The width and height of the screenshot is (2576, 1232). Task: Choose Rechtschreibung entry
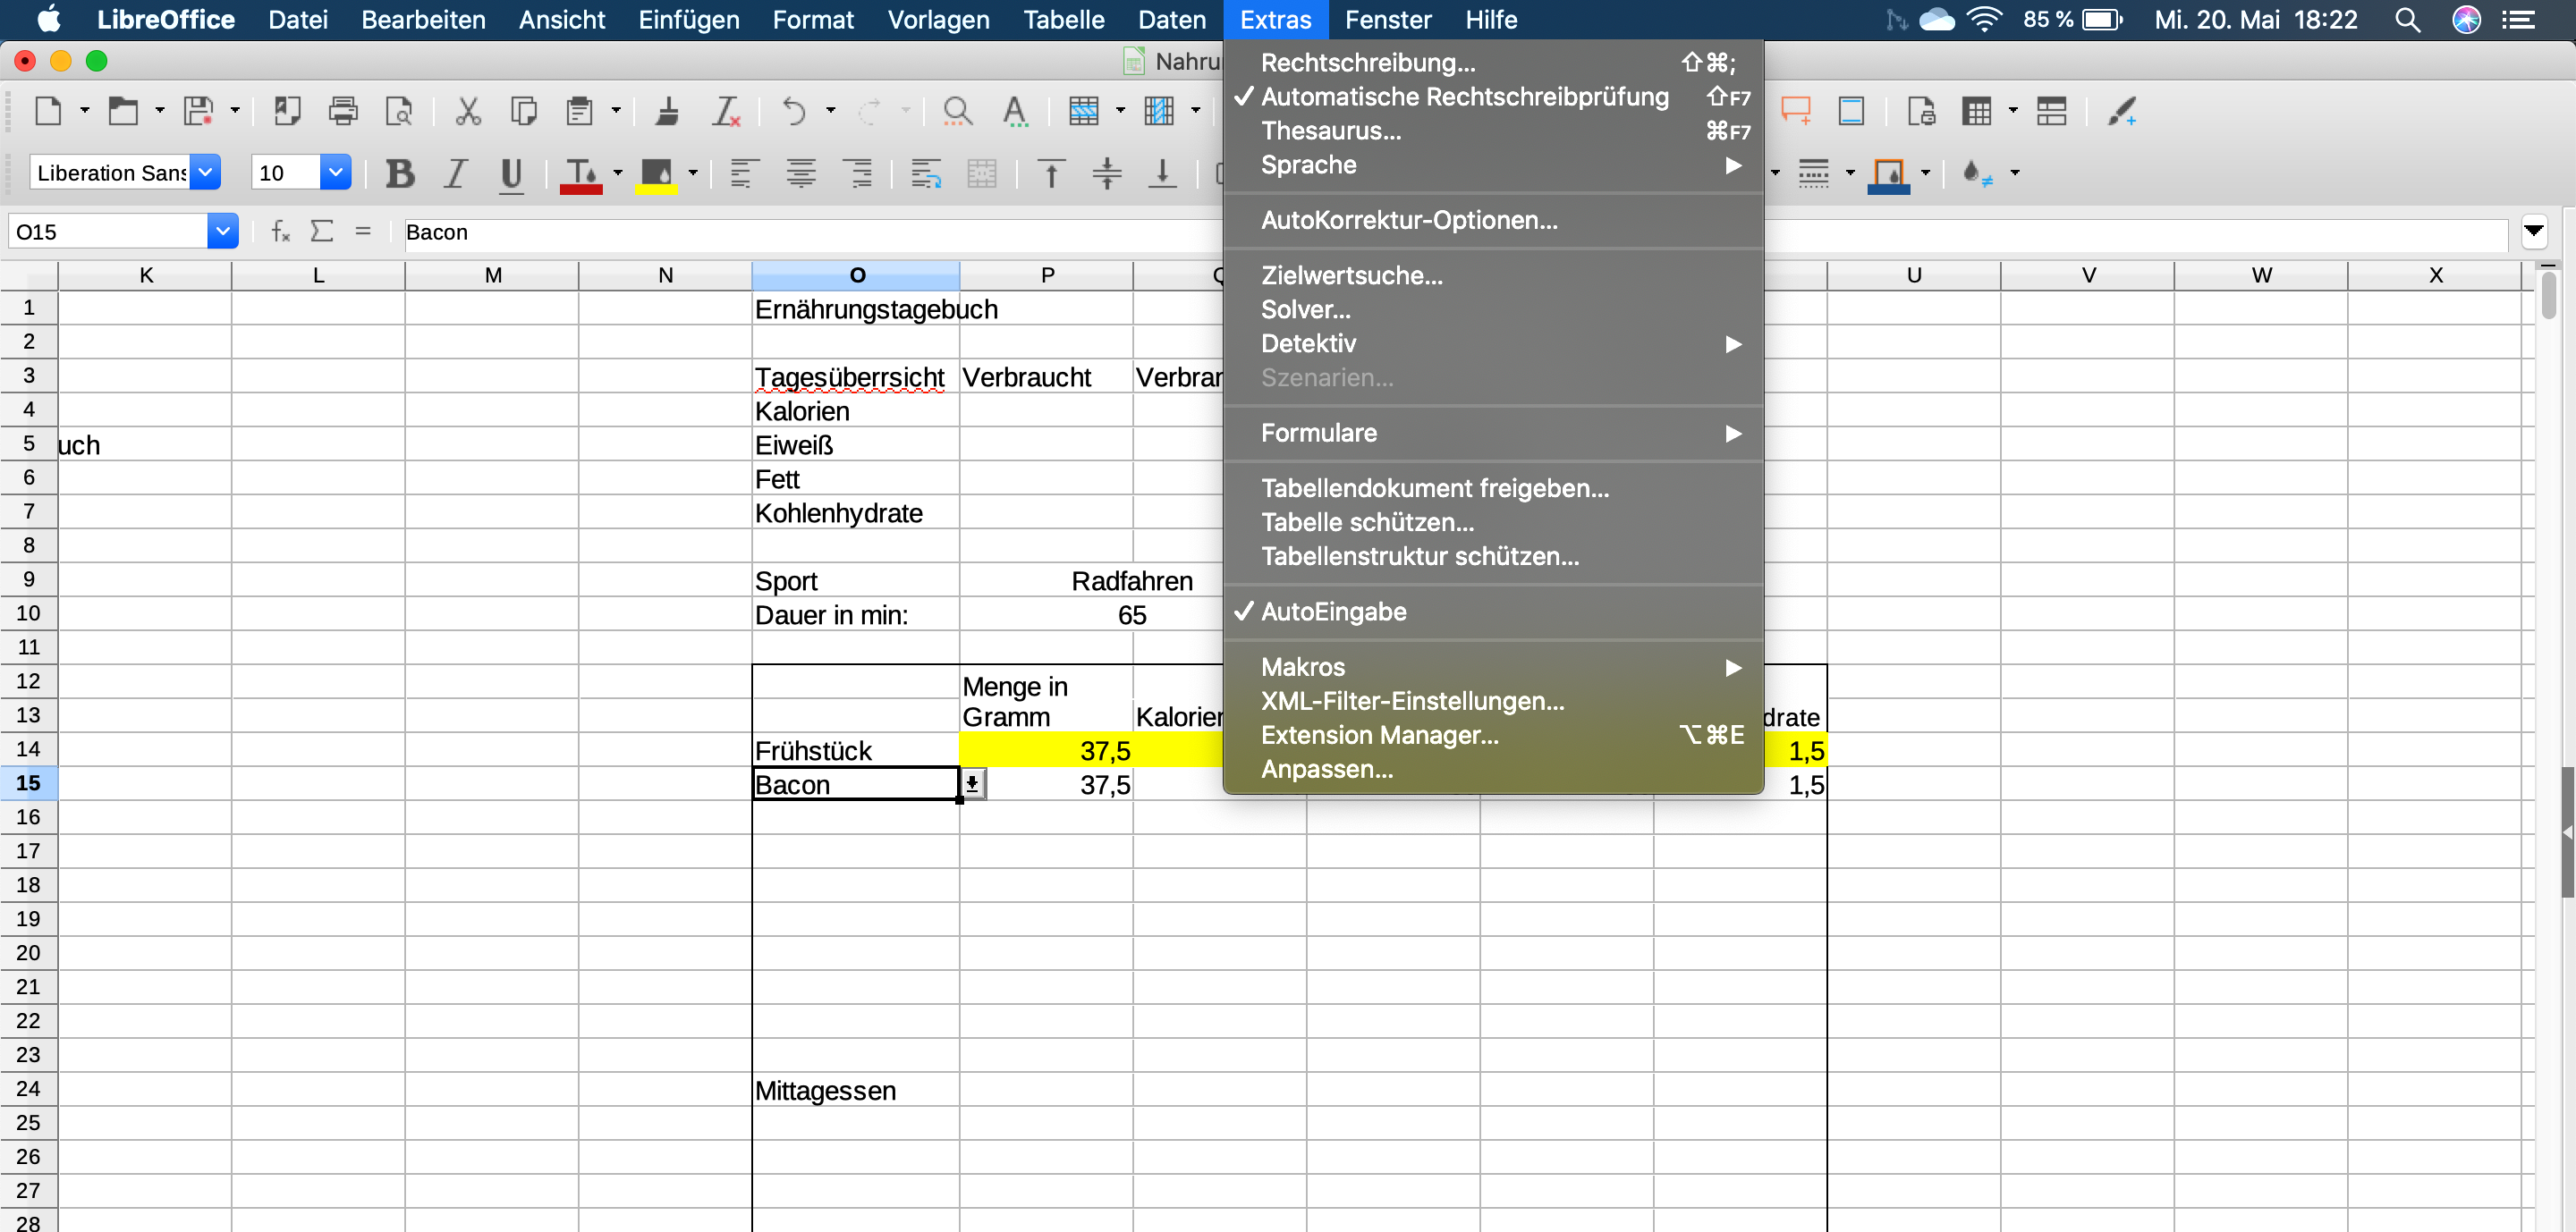(1493, 63)
